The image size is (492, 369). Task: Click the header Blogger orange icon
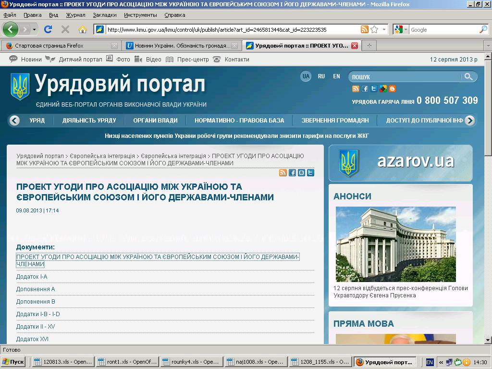tap(392, 89)
